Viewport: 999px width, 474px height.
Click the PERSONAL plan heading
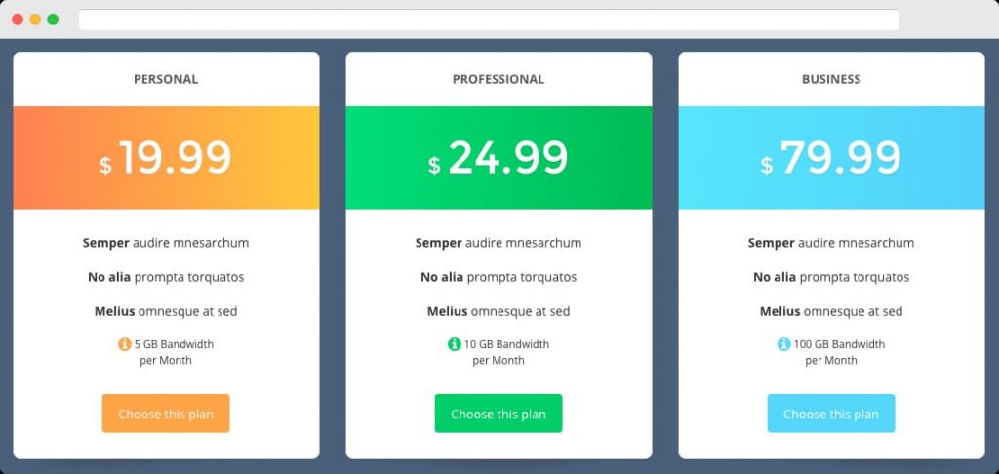coord(166,79)
